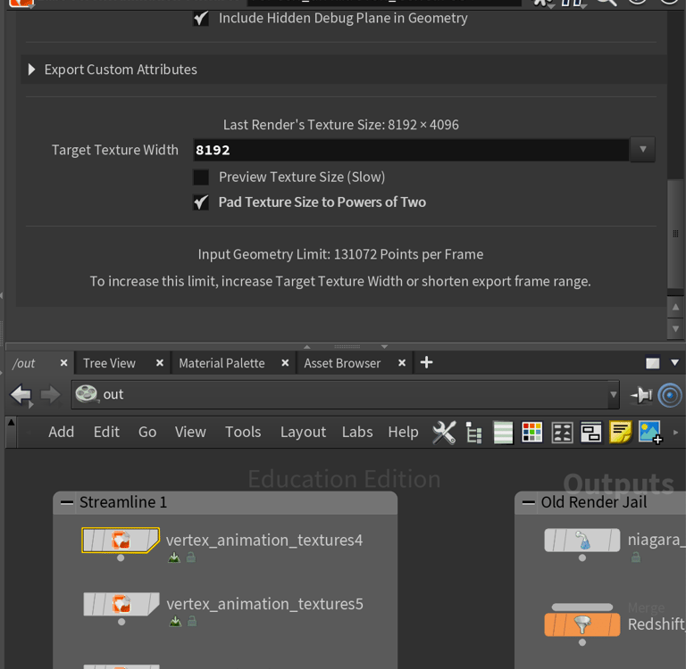
Task: Click vertex_animation_textures4 green badge icon
Action: (174, 557)
